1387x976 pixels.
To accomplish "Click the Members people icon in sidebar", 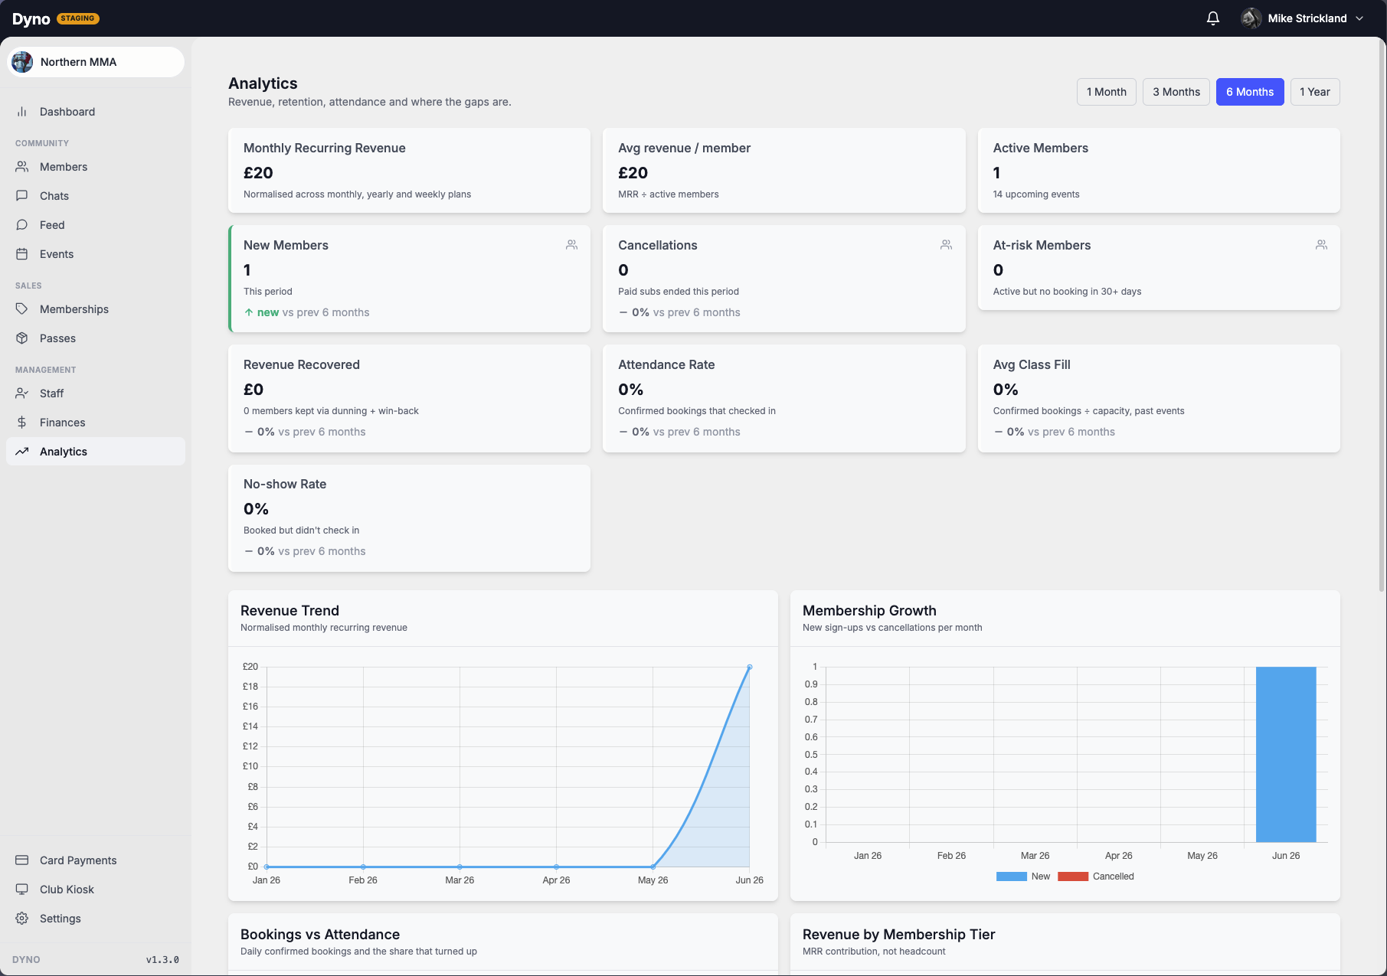I will pos(22,167).
